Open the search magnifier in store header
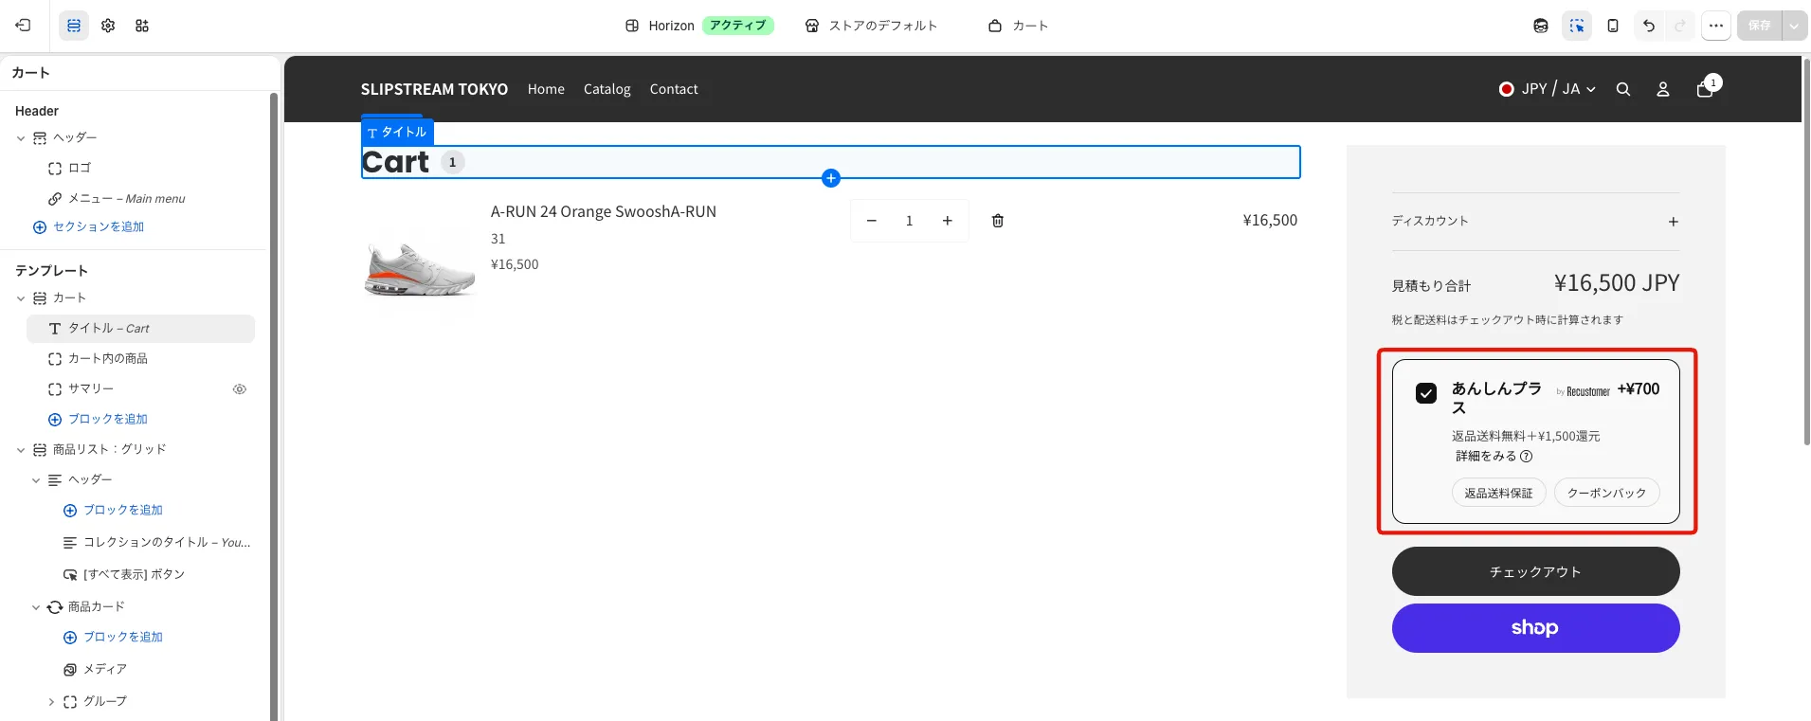Image resolution: width=1811 pixels, height=721 pixels. pos(1623,89)
